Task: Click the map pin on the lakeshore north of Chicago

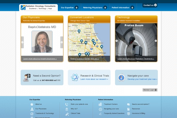Action: click(101, 47)
